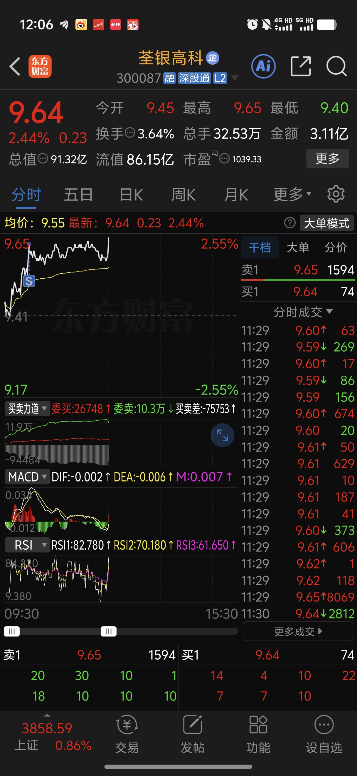Screen dimensions: 357x776
Task: Expand chart with fullscreen arrows icon
Action: (x=222, y=435)
